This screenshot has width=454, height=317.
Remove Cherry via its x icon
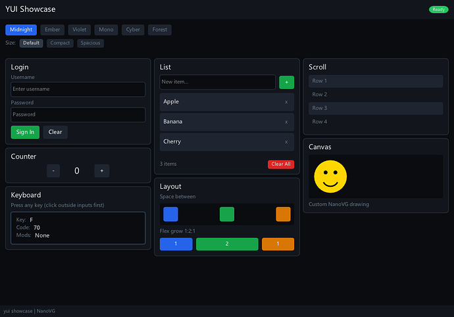click(x=286, y=141)
